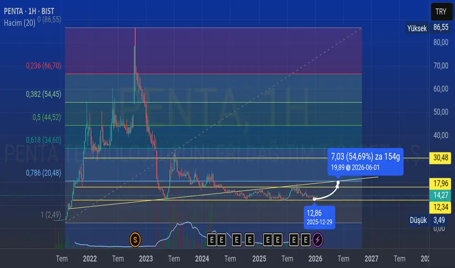Select the forecast arrow's white end point
Screen dimensions: 455x268
click(x=338, y=183)
